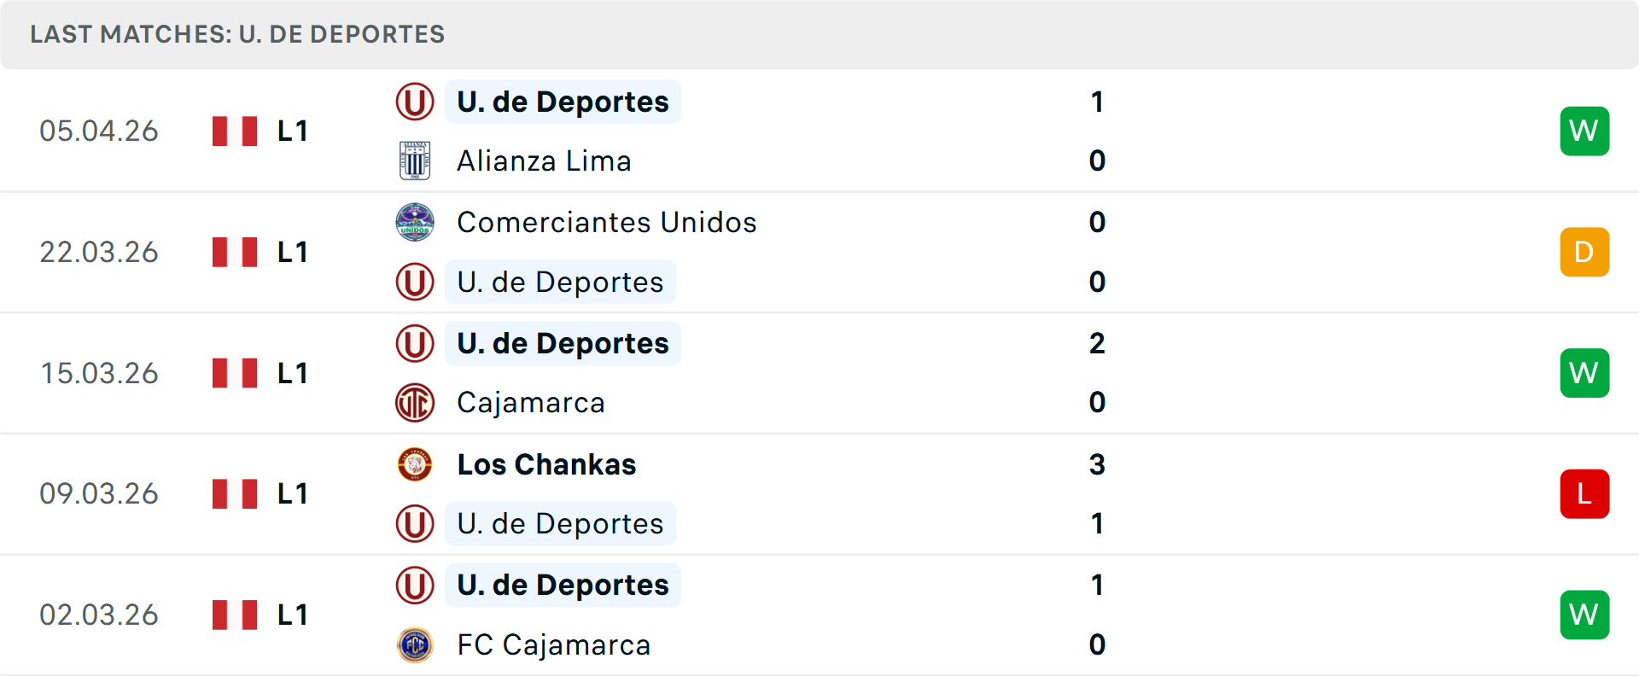Click the Los Chankas team logo

(x=415, y=464)
